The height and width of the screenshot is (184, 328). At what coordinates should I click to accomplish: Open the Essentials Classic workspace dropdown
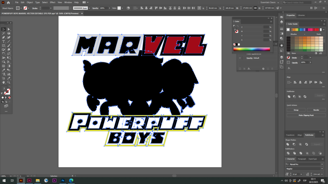(x=270, y=2)
